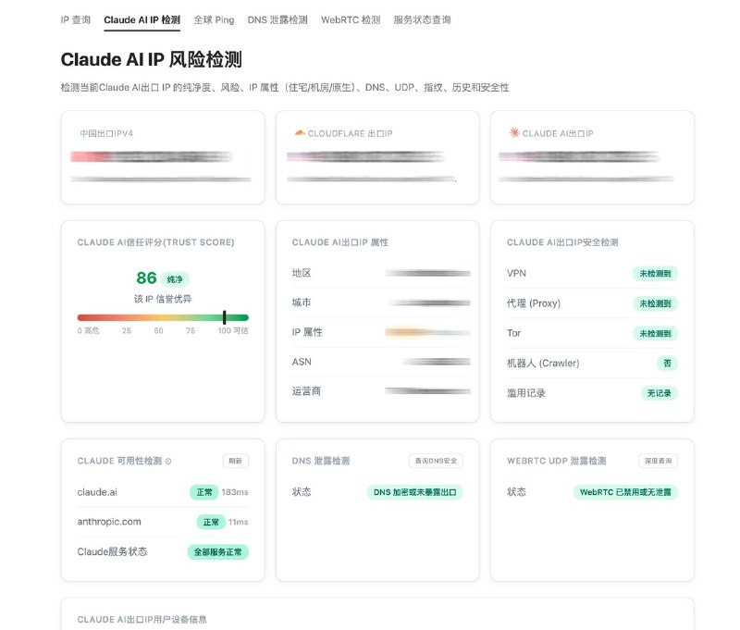Click the WebRTC 已禁用或无泄露 badge
This screenshot has width=740, height=630.
[625, 492]
